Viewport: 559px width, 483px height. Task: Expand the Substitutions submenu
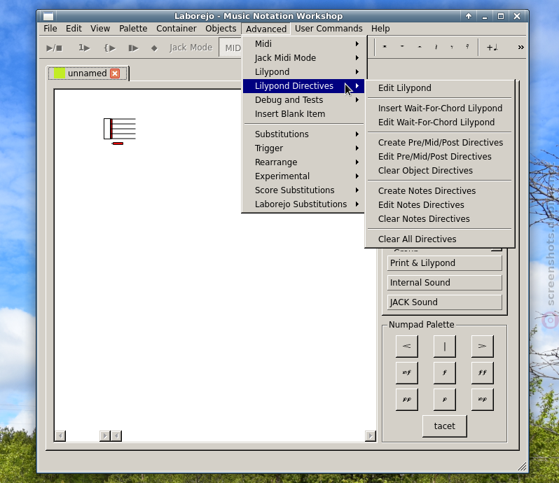click(304, 134)
